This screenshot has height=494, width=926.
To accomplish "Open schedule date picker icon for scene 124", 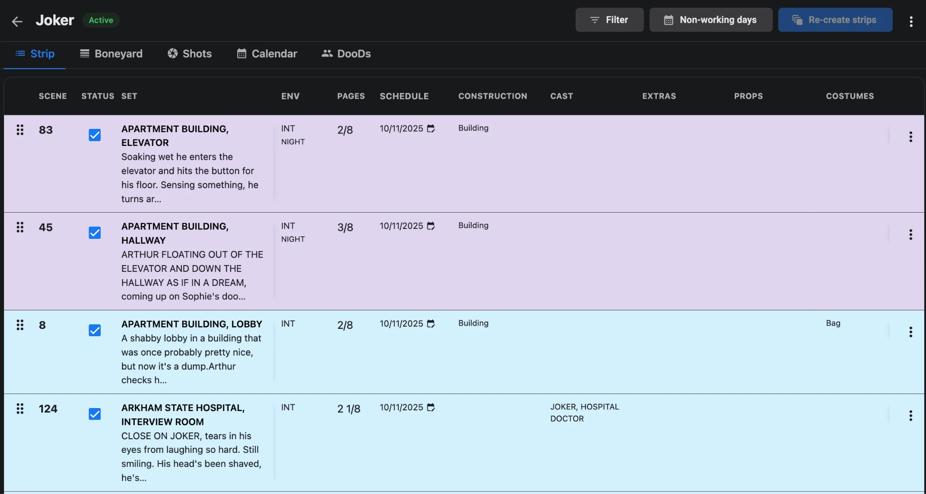I will 431,407.
